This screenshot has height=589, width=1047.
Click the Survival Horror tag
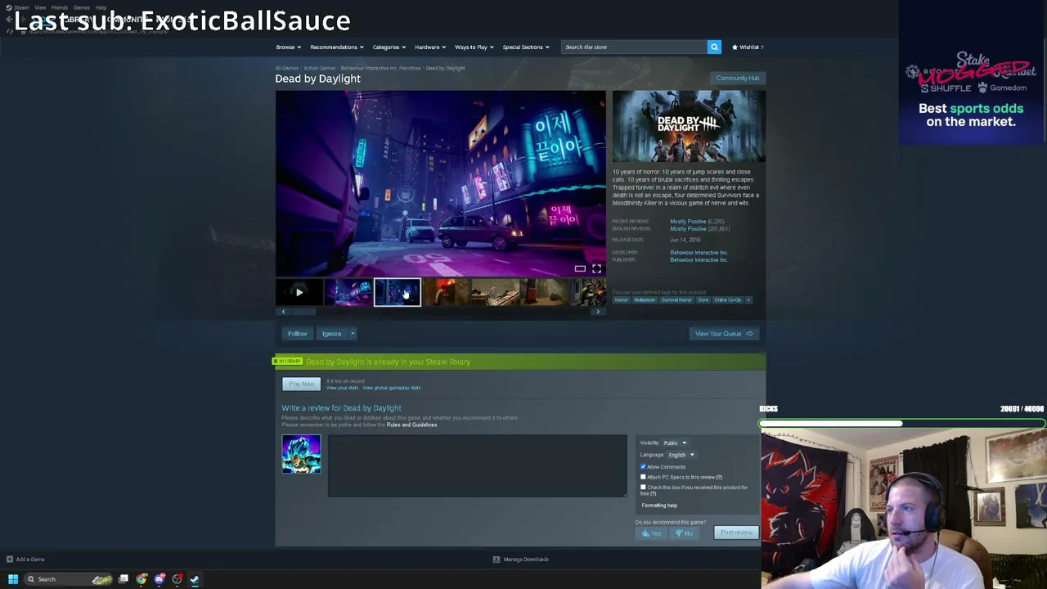[676, 300]
